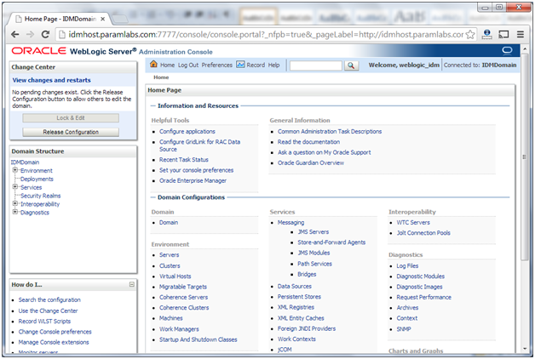Open the Persistent Stores link

pos(299,297)
